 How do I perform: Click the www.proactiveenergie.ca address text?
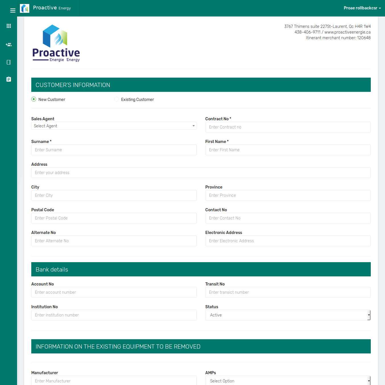click(347, 32)
